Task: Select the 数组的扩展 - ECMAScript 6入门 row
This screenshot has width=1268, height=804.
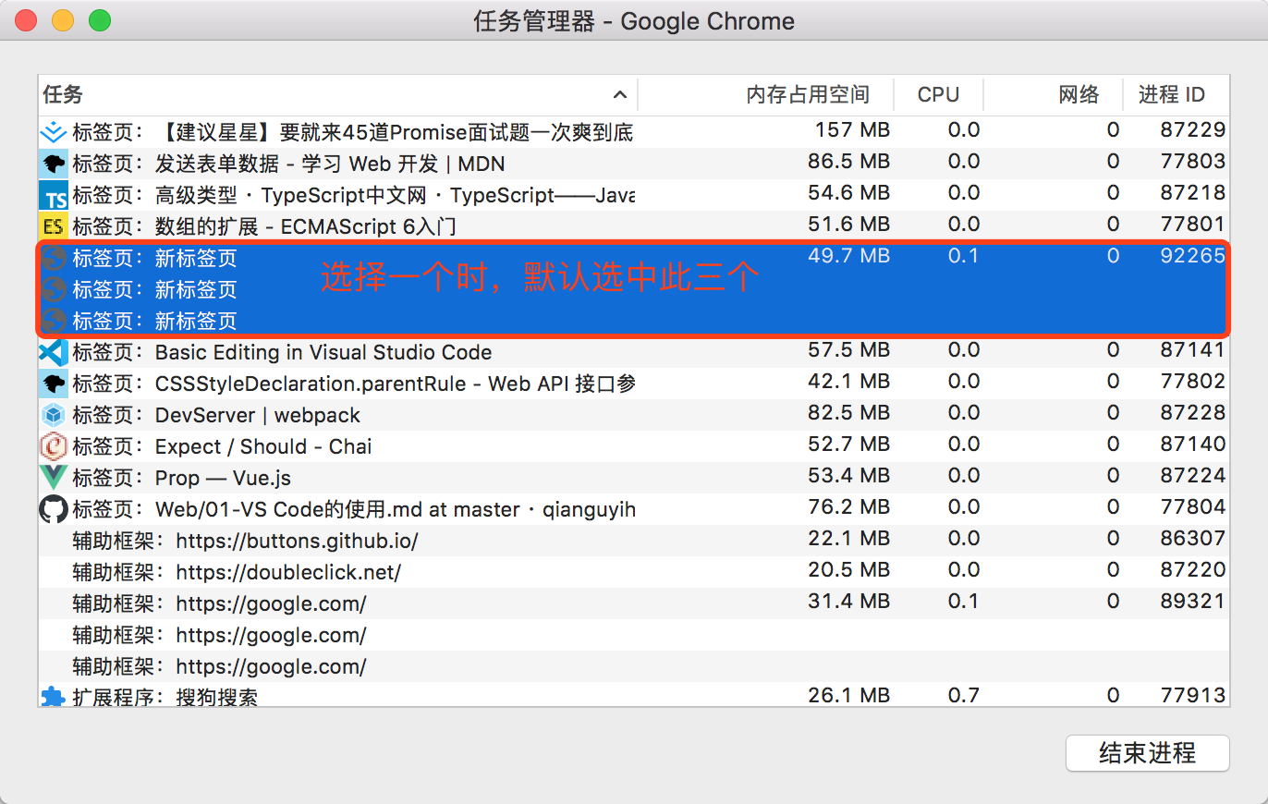Action: pos(634,226)
